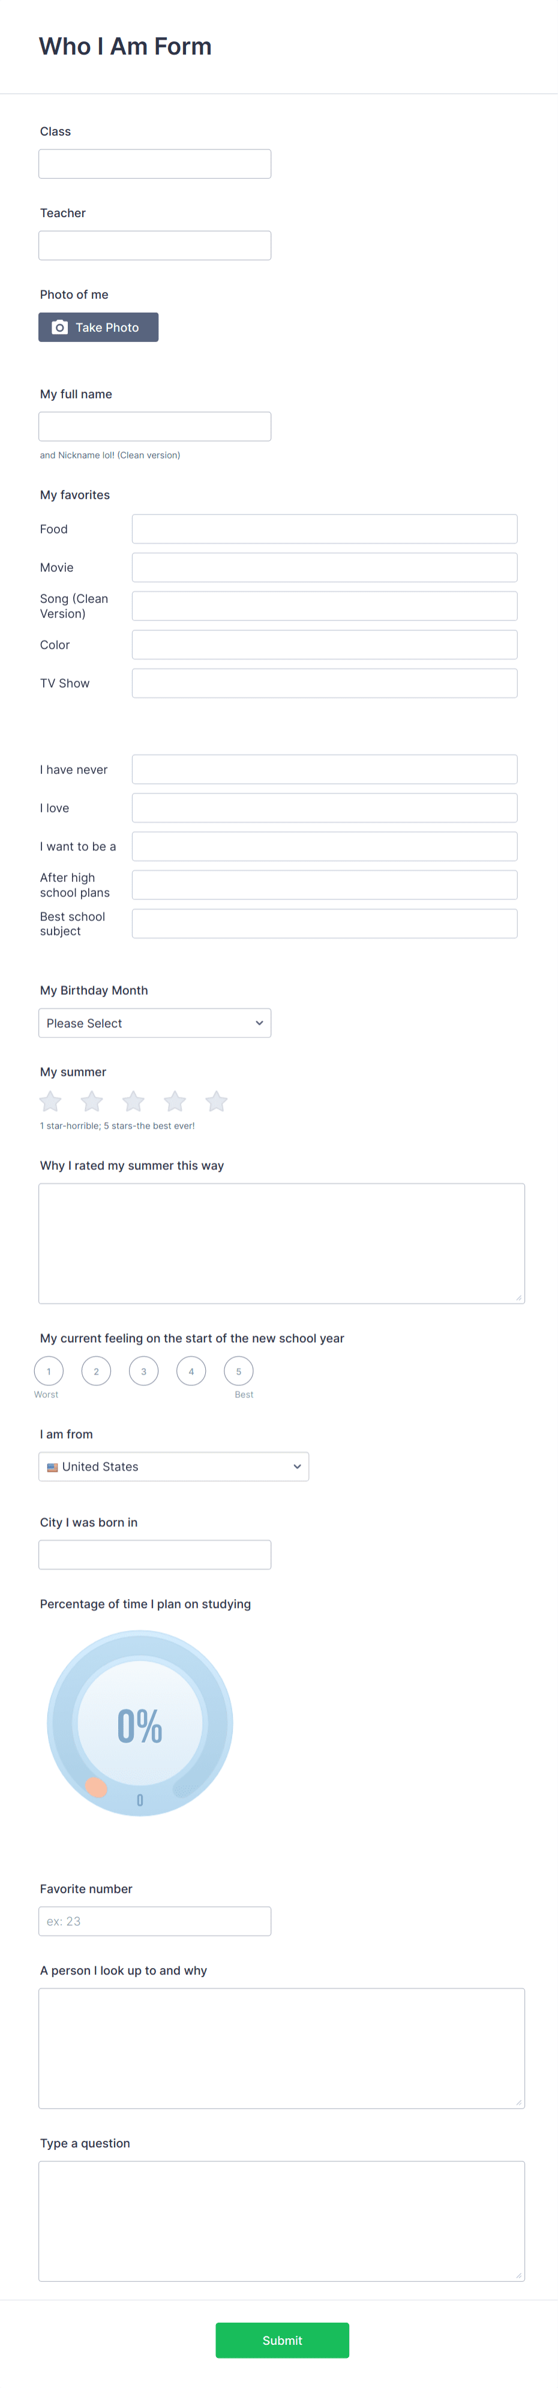Select the fifth star for My summer
Viewport: 558px width, 2388px height.
coord(216,1101)
